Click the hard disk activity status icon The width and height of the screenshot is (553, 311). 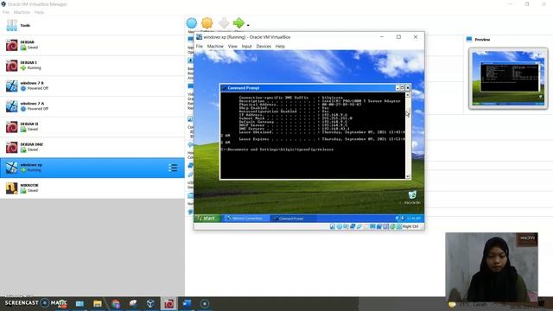pos(333,226)
